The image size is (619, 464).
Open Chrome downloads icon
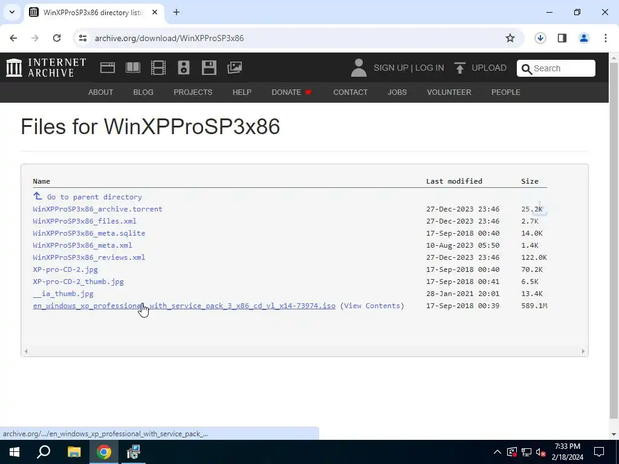[540, 38]
